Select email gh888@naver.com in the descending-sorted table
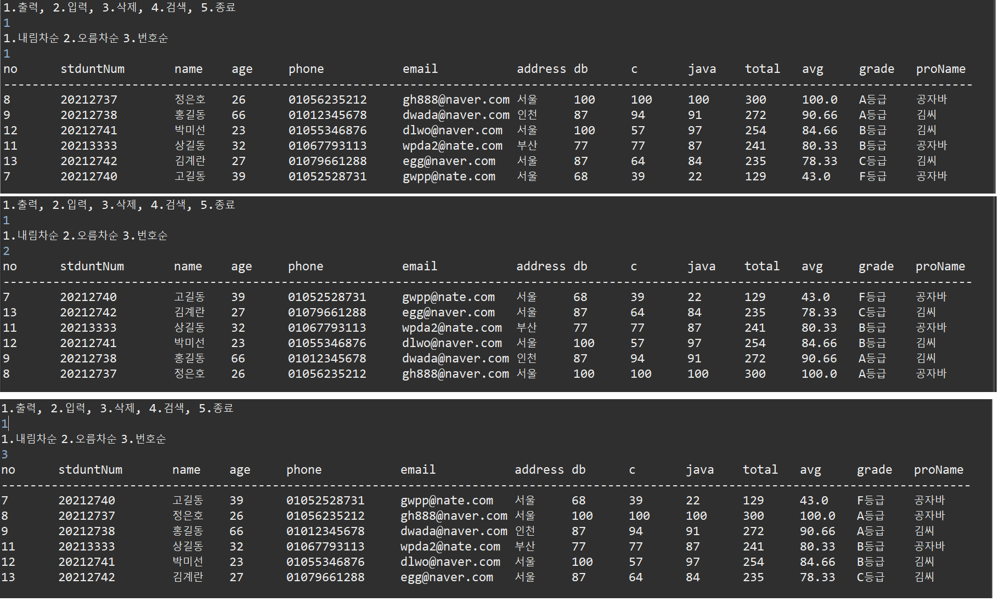Viewport: 1005px width, 613px height. [456, 100]
